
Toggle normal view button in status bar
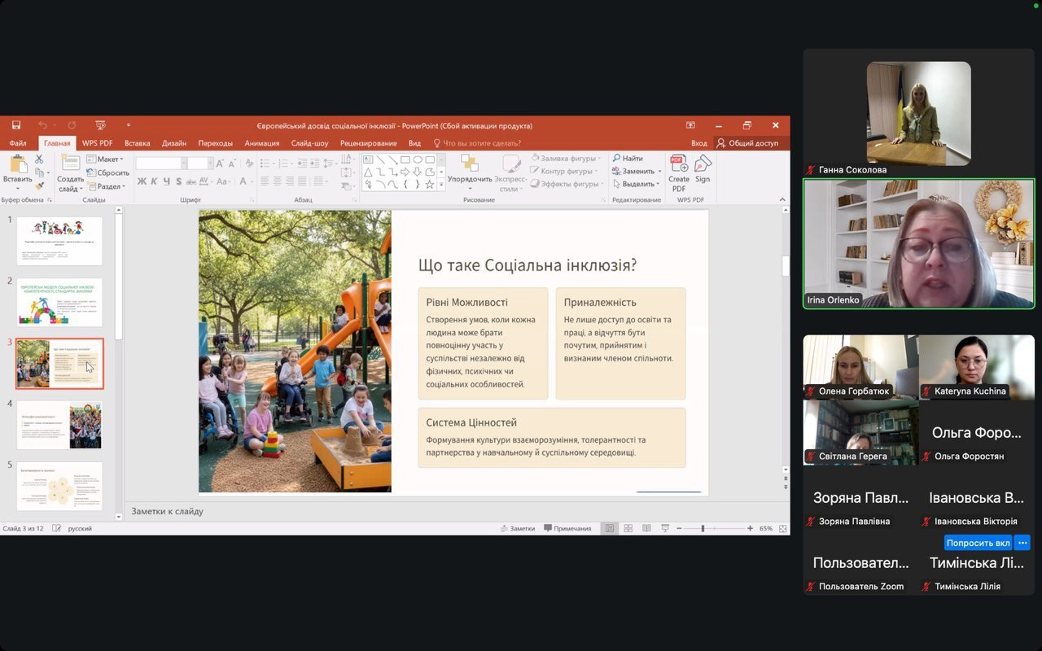(609, 528)
